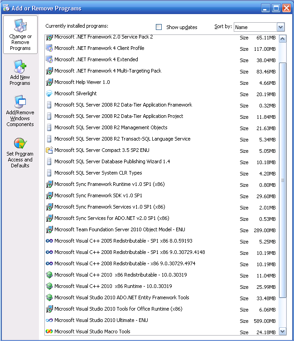Click the Change or Remove Programs icon

[20, 26]
